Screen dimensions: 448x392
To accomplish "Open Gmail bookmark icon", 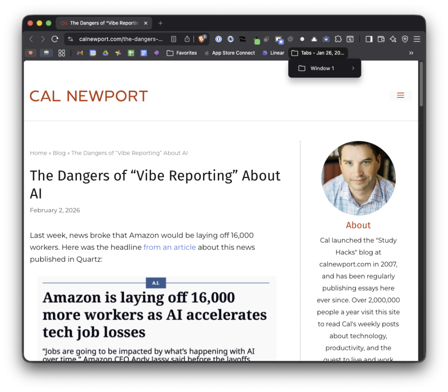I will click(x=80, y=53).
